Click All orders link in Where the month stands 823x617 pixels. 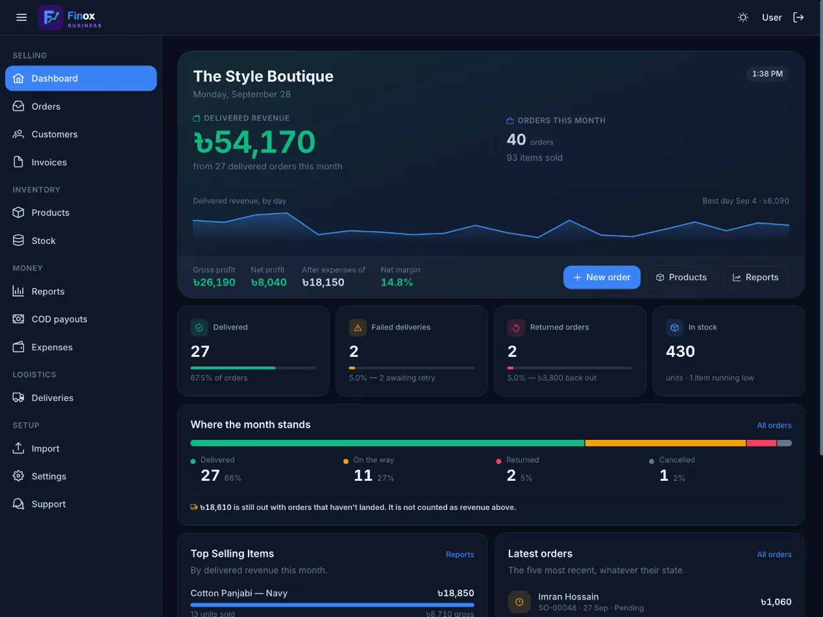pos(774,426)
